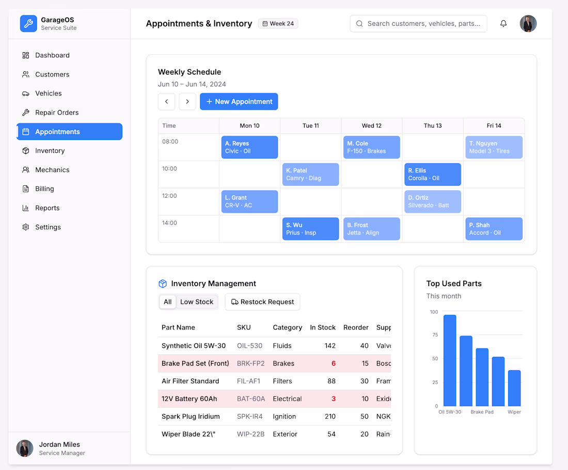568x470 pixels.
Task: Click the SKU column header
Action: [244, 327]
